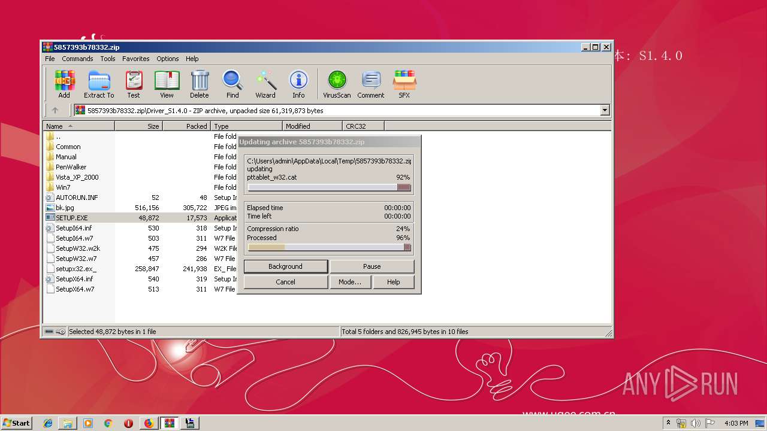767x431 pixels.
Task: Open the File menu
Action: 50,59
